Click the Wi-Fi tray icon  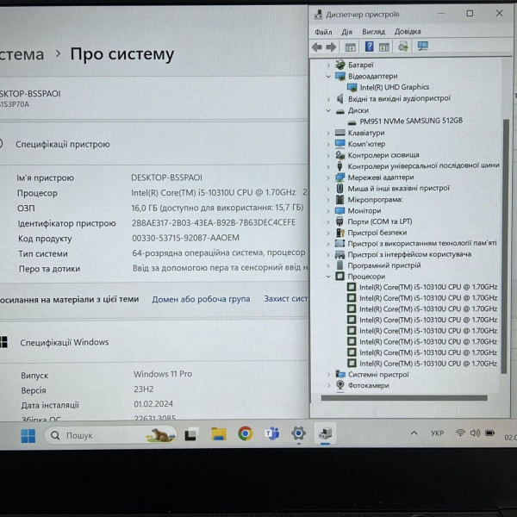point(460,433)
